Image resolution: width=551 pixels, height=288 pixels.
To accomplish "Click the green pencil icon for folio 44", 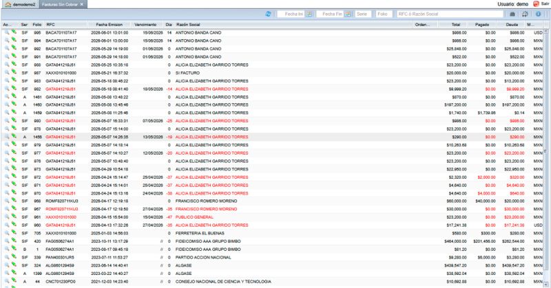I will (x=14, y=280).
